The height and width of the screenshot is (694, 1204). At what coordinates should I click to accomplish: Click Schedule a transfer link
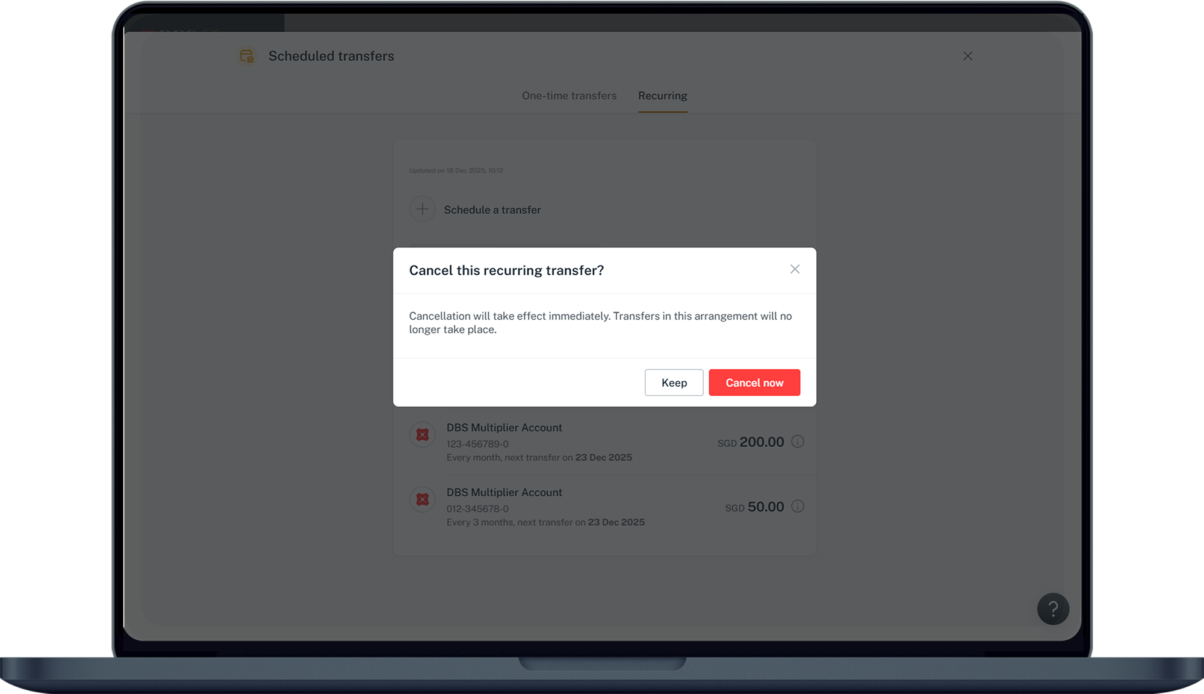coord(492,210)
